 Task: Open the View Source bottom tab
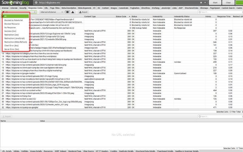tap(88, 151)
